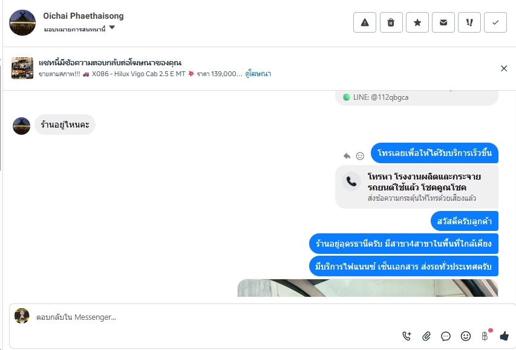The height and width of the screenshot is (350, 516).
Task: Mark conversation done with checkmark icon
Action: click(x=495, y=22)
